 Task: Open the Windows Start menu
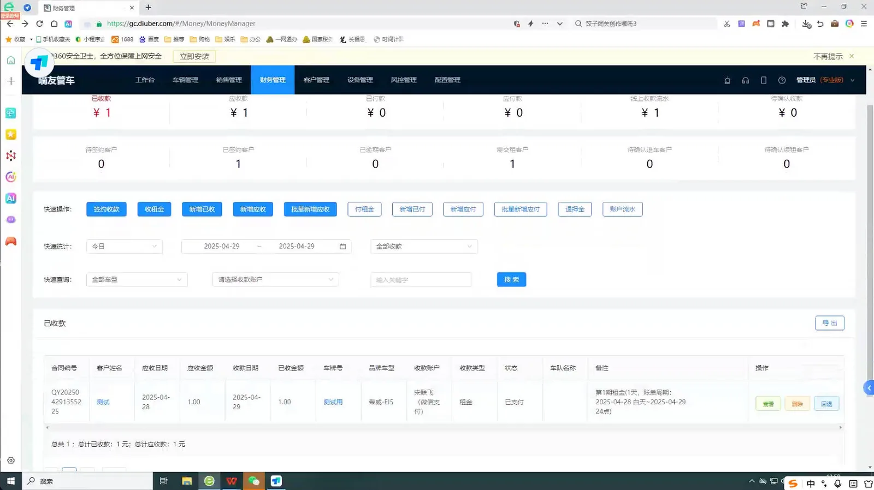[x=10, y=481]
